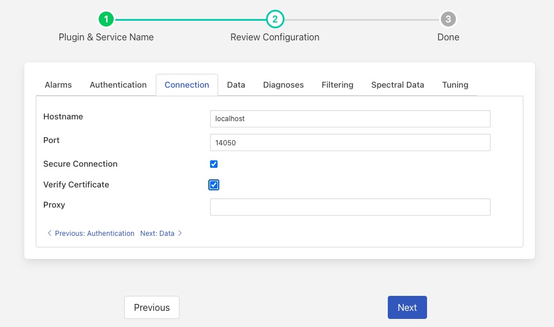Click step 2 Review Configuration circle
Screen dimensions: 554x327
click(275, 19)
